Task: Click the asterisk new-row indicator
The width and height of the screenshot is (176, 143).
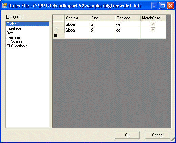Action: pos(55,36)
